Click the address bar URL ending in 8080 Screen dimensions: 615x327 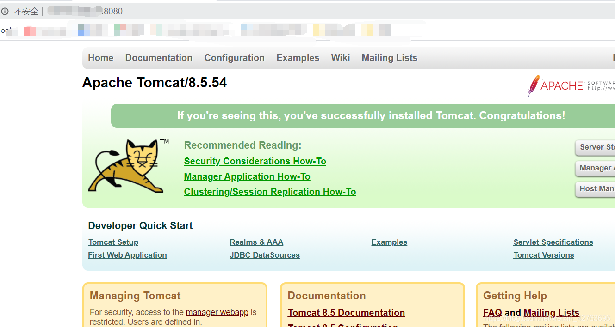(x=85, y=11)
